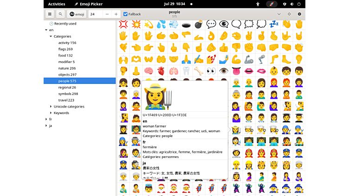The height and width of the screenshot is (196, 349).
Task: Choose the brain emoji
Action: point(149,71)
